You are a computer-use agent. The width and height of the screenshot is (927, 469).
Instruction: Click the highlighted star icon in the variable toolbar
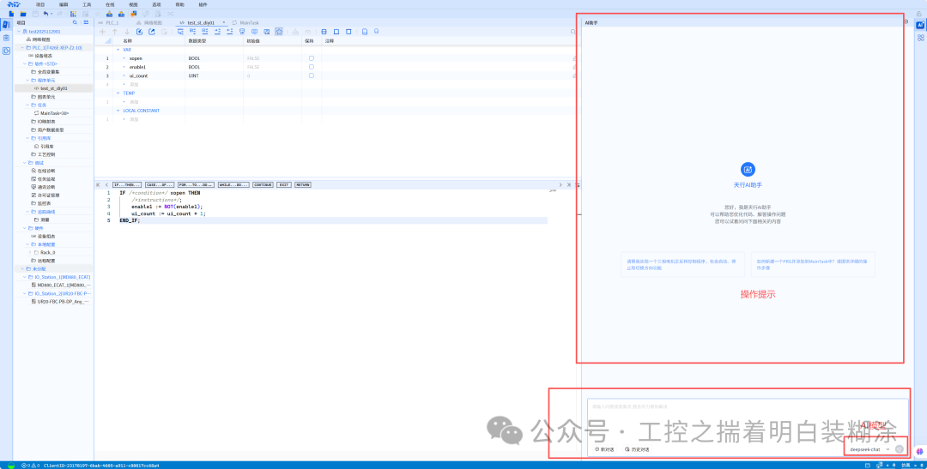(x=278, y=32)
